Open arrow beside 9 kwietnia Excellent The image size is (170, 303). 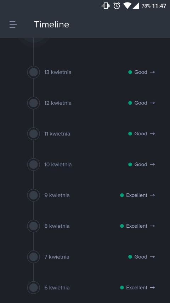(x=152, y=195)
